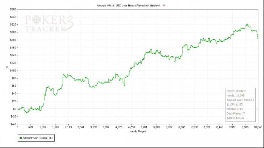264x148 pixels.
Task: Click the BB/100: 9.13 stat line
Action: (x=235, y=109)
